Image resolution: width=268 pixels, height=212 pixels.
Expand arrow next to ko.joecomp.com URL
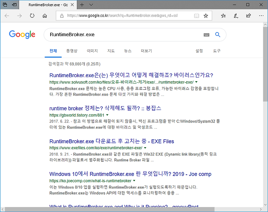[x=134, y=181]
